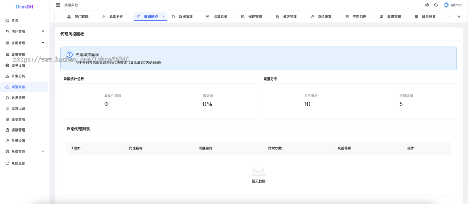Click the 系统管理 gear icon in sidebar
This screenshot has height=204, width=468.
pyautogui.click(x=7, y=151)
